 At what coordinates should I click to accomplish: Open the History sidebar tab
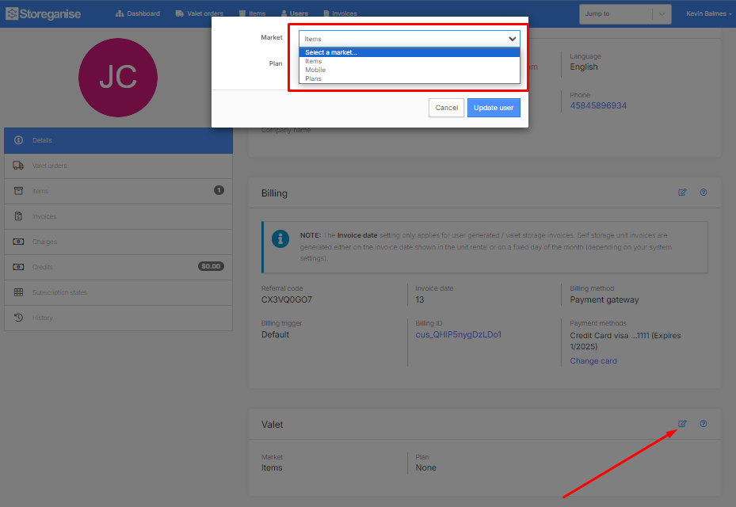click(118, 318)
